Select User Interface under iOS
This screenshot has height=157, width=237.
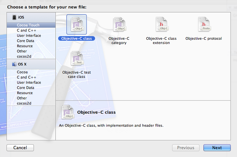(x=31, y=35)
